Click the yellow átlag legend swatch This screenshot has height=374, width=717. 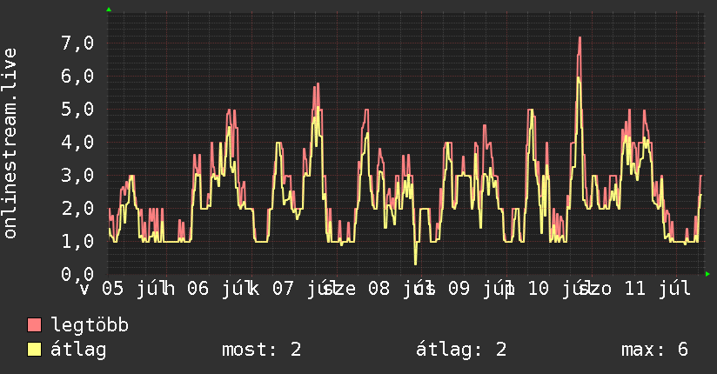pyautogui.click(x=34, y=350)
